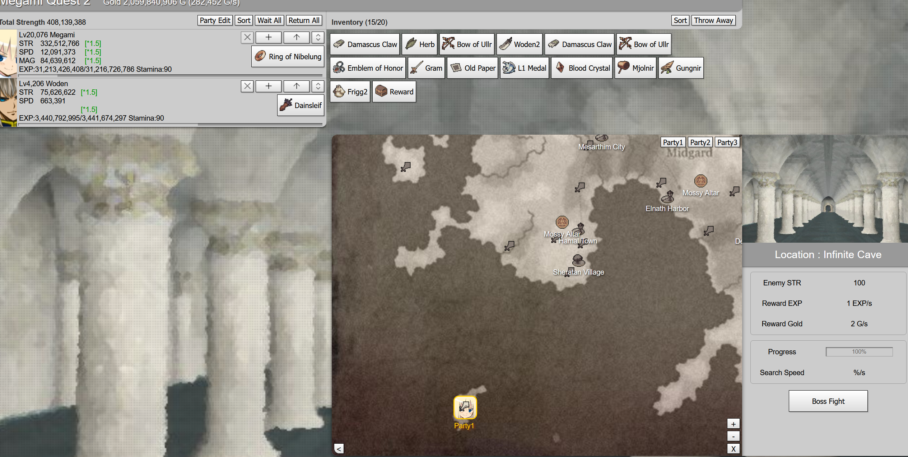Click the Reward chest item
908x457 pixels.
tap(394, 92)
